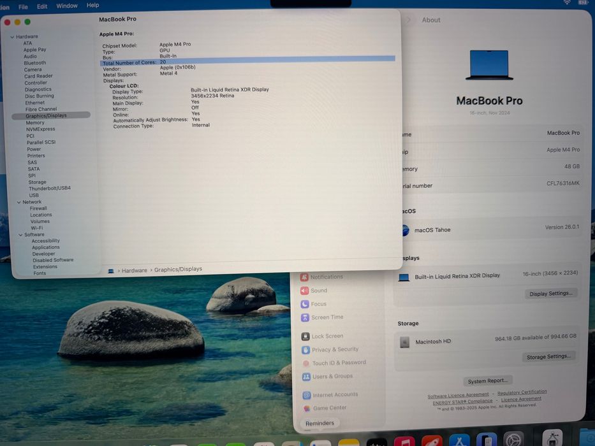Screen dimensions: 595x446
Task: Select Power in the sidebar
Action: click(x=34, y=150)
